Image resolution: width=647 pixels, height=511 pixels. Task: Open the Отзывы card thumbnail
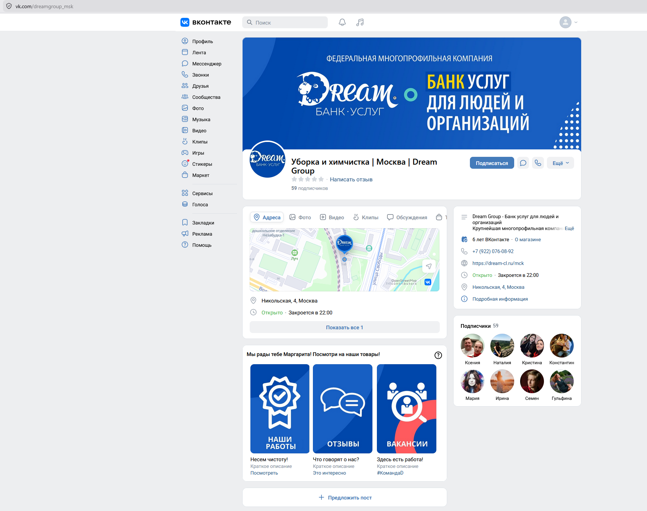click(x=343, y=408)
